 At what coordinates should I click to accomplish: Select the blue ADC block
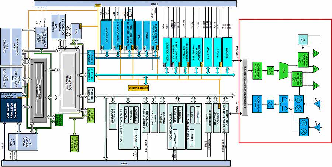click(283, 101)
